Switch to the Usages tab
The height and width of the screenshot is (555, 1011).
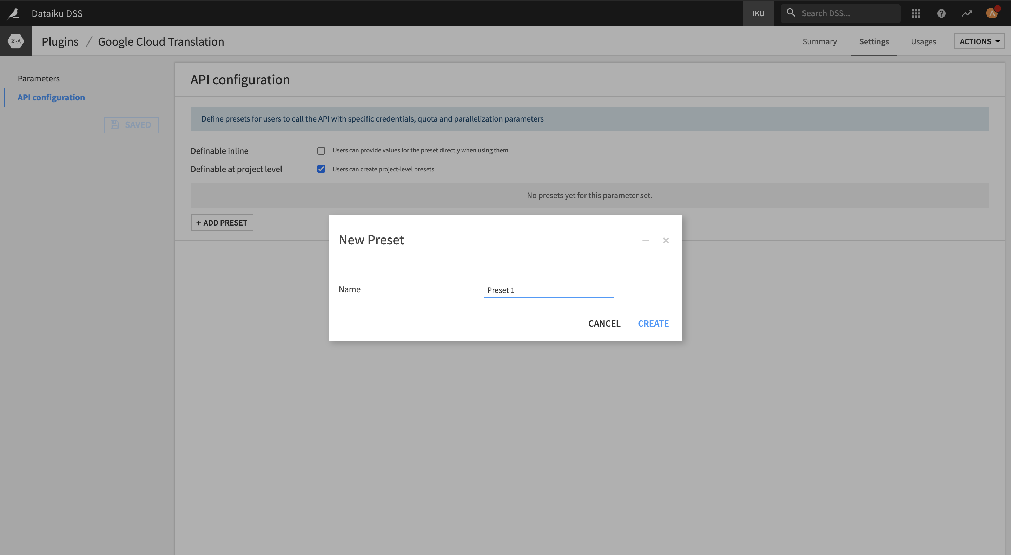pyautogui.click(x=923, y=41)
